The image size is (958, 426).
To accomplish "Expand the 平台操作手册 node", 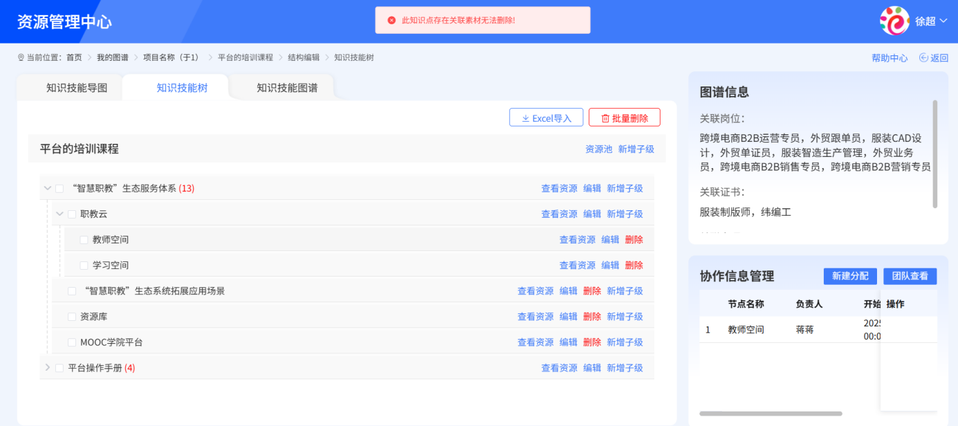I will 47,367.
